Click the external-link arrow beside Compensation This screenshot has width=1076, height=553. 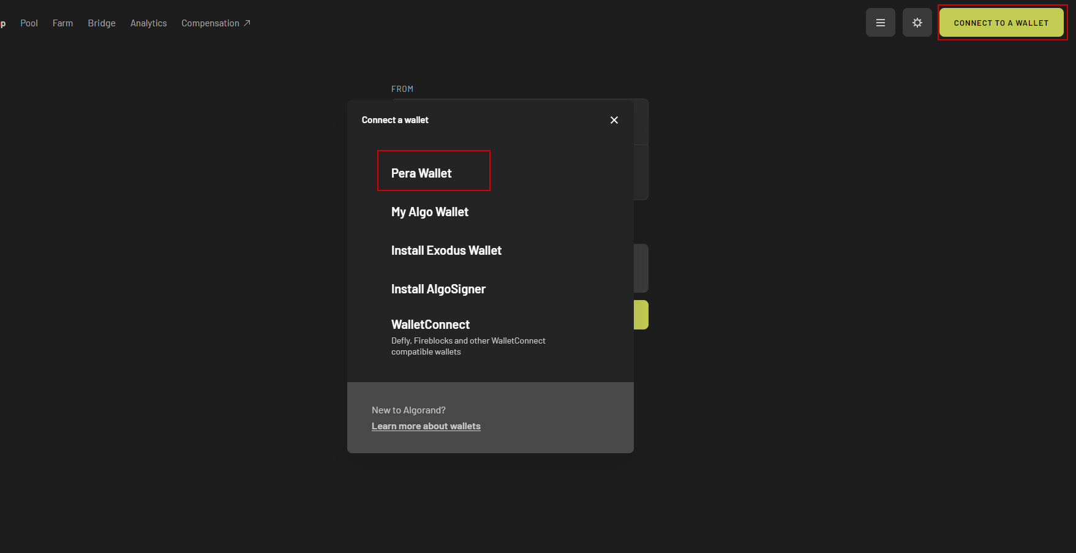247,23
